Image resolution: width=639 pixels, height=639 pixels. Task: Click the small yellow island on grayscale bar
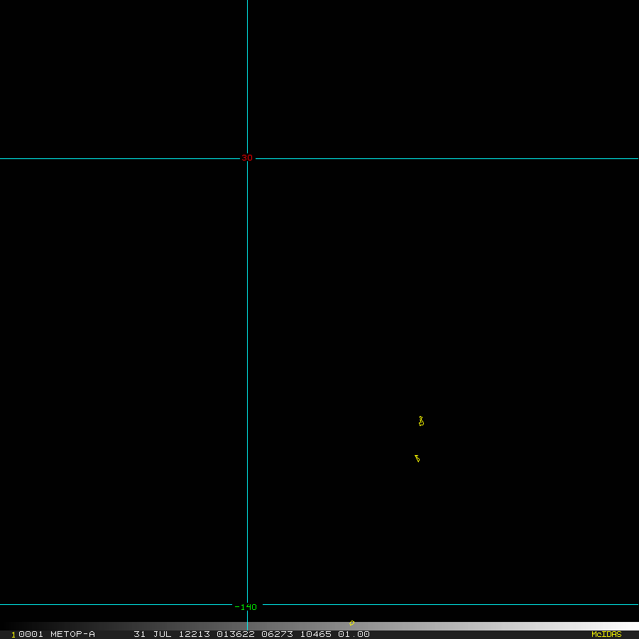click(x=351, y=623)
